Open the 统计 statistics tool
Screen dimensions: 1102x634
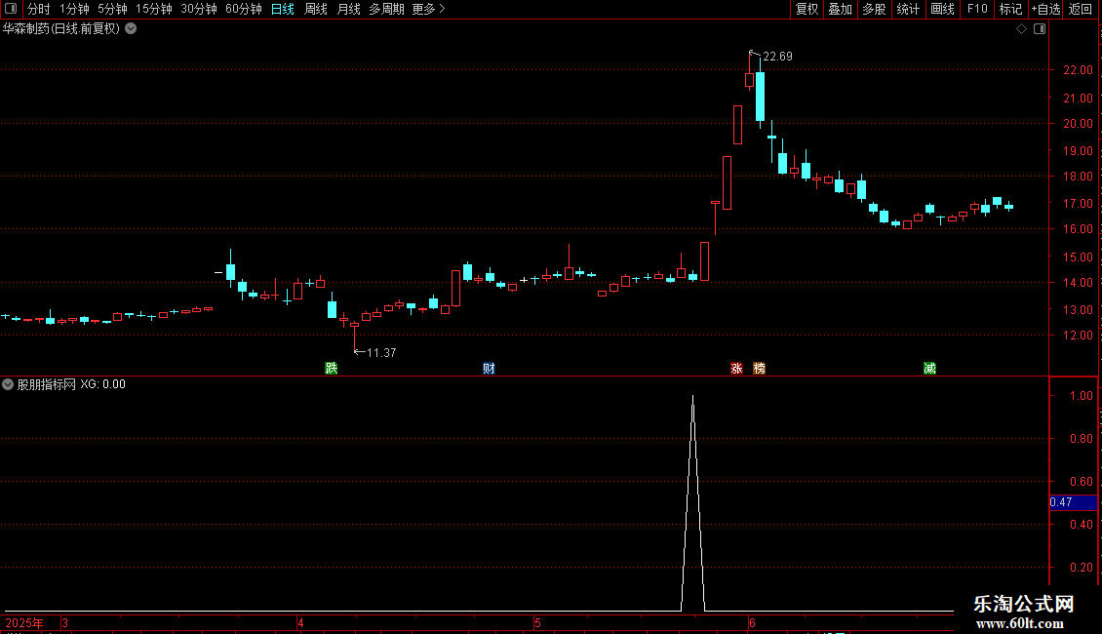(x=908, y=9)
